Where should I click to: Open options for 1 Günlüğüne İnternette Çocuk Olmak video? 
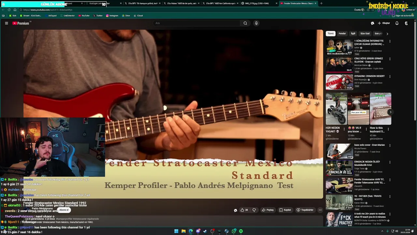coord(390,41)
